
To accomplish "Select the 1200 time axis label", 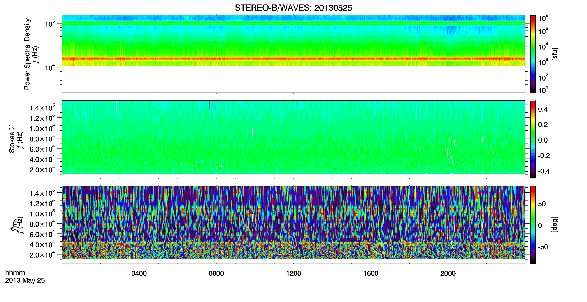I will 293,273.
